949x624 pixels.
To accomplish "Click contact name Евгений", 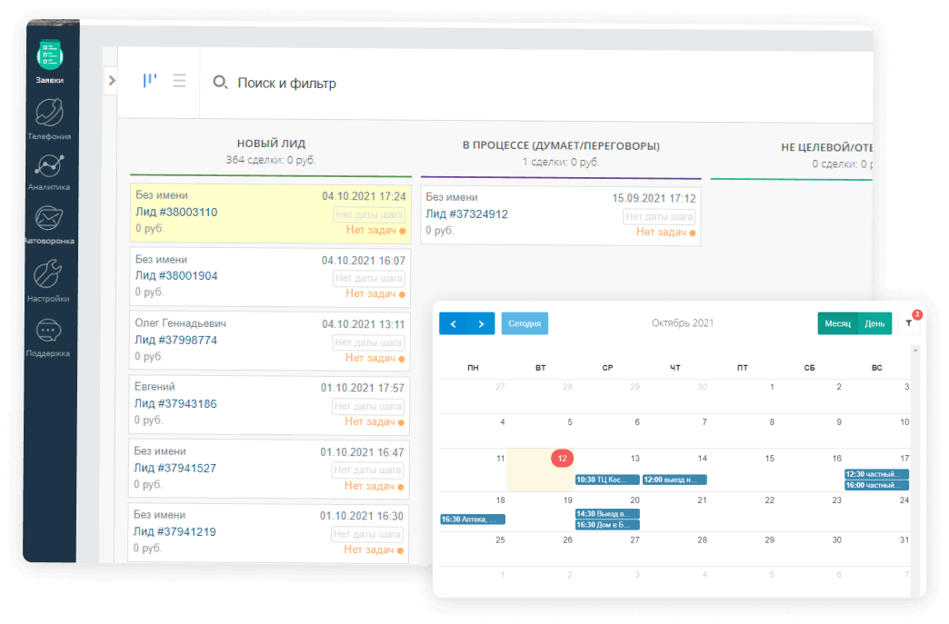I will [155, 387].
